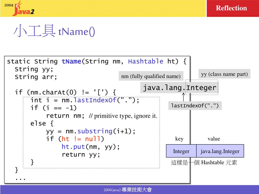The image size is (259, 194).
Task: Click the 'key' column heading
Action: pyautogui.click(x=179, y=139)
